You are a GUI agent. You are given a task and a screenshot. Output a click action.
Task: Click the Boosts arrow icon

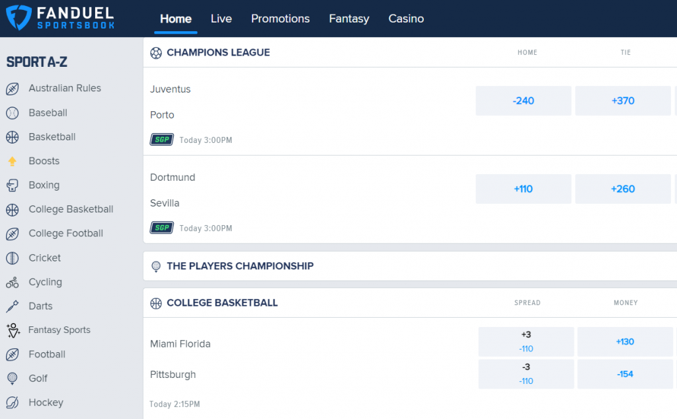13,162
